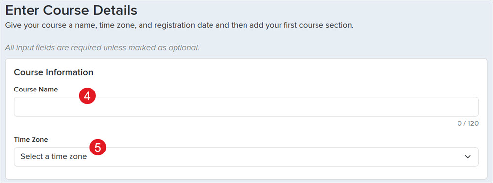Image resolution: width=493 pixels, height=183 pixels.
Task: Click the Course Name field label
Action: point(36,90)
